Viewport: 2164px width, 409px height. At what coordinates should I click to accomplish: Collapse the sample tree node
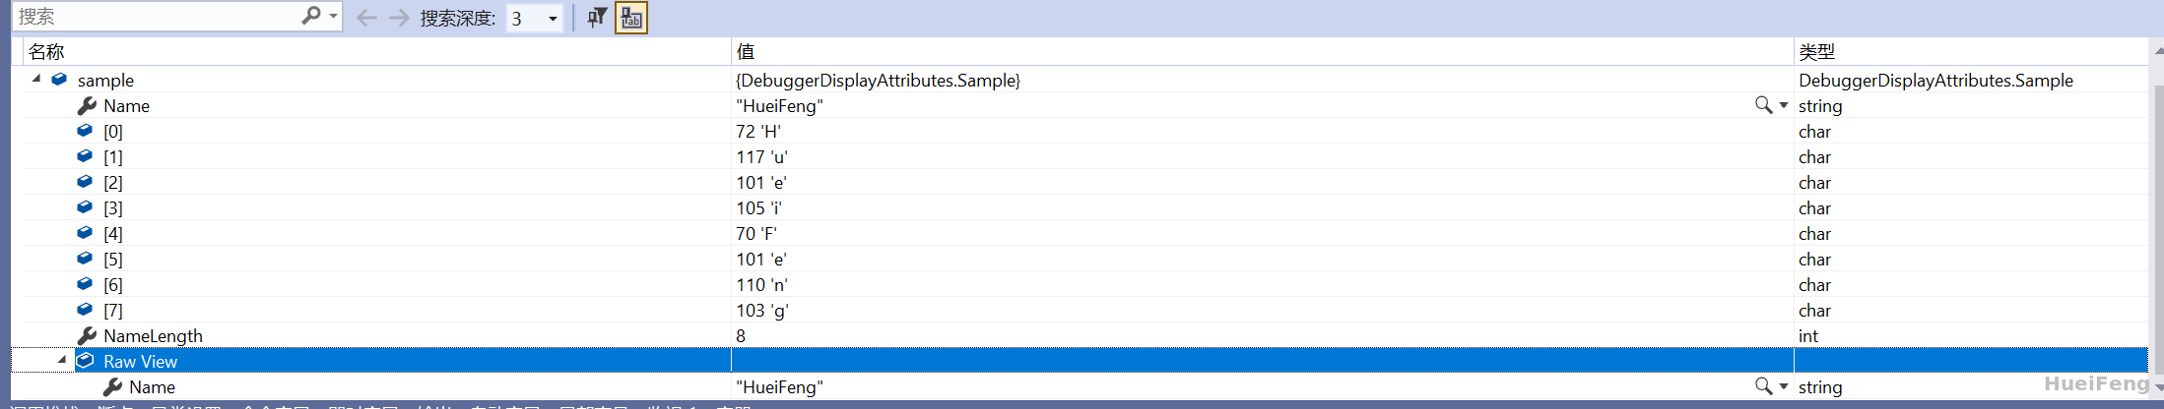tap(36, 79)
